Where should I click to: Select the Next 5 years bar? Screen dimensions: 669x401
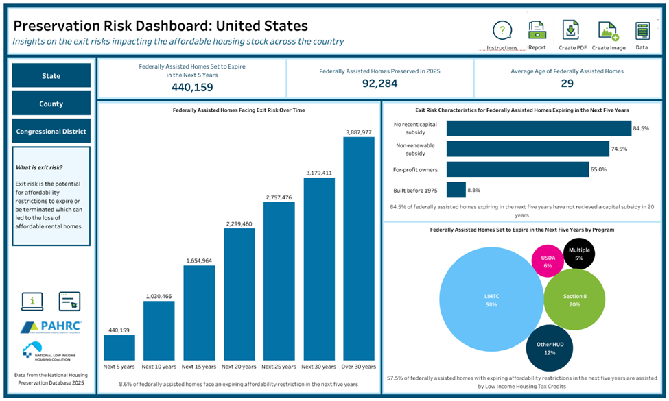point(119,348)
